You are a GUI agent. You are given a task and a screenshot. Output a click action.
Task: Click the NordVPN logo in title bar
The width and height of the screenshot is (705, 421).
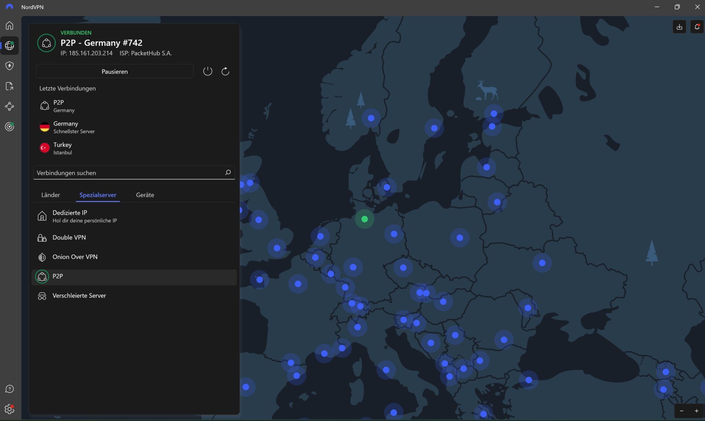[10, 7]
